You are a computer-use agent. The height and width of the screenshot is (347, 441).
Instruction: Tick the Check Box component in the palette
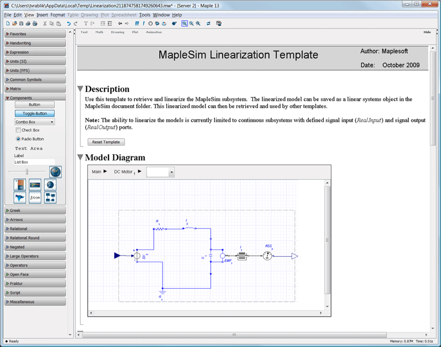18,131
